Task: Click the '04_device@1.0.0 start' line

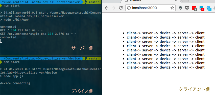Action: tap(51, 71)
